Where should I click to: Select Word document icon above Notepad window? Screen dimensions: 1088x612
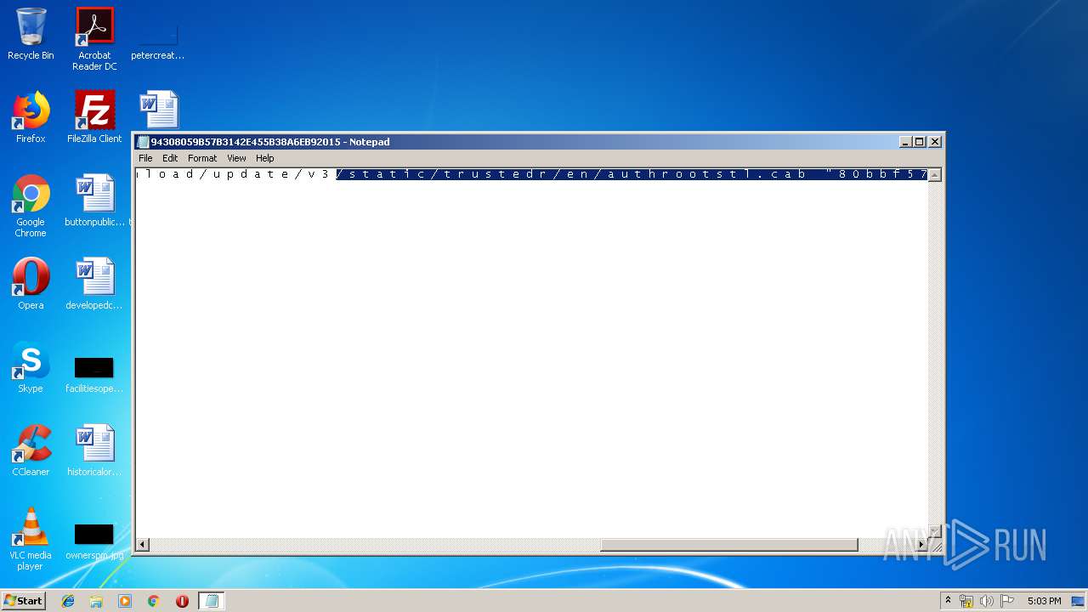[159, 110]
